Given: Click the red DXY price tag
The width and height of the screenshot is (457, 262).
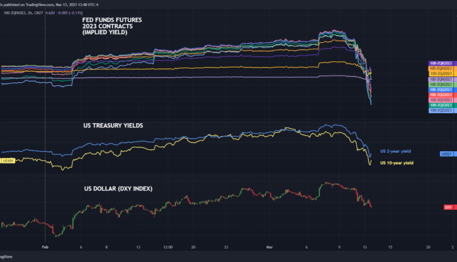Looking at the screenshot, I should [x=447, y=208].
